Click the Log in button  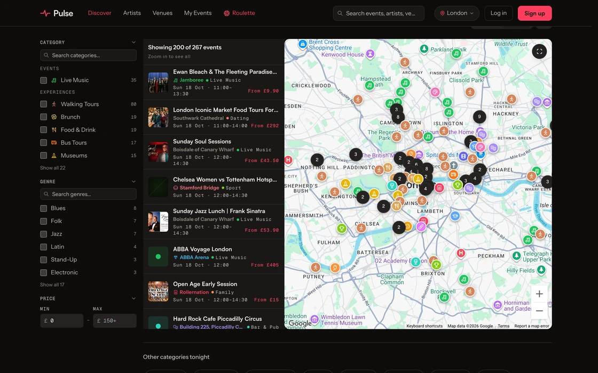click(x=499, y=13)
